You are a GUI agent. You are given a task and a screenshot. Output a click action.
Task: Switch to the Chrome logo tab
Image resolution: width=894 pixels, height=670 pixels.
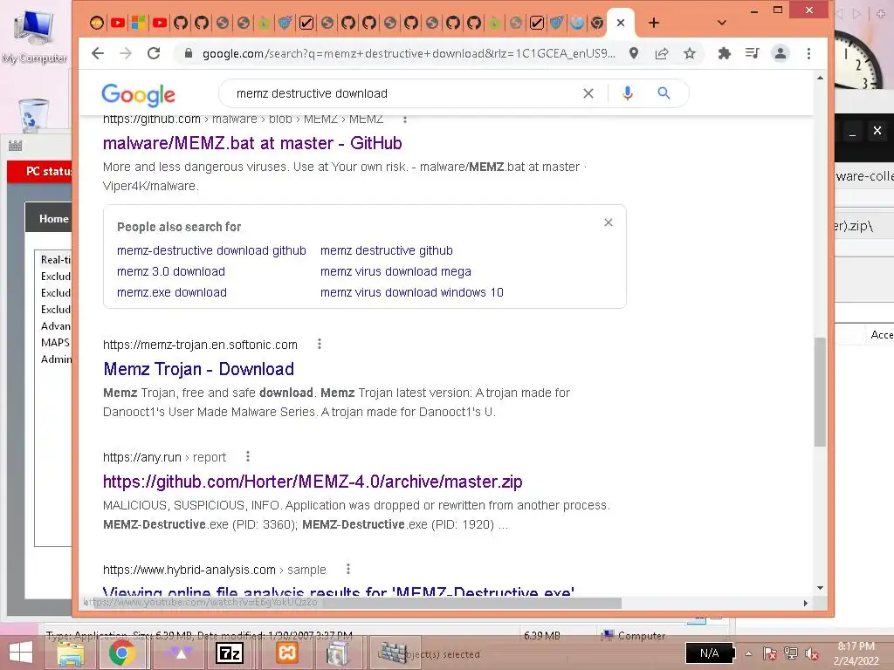pyautogui.click(x=597, y=23)
